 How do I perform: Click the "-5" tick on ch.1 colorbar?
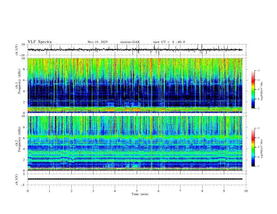(258, 90)
